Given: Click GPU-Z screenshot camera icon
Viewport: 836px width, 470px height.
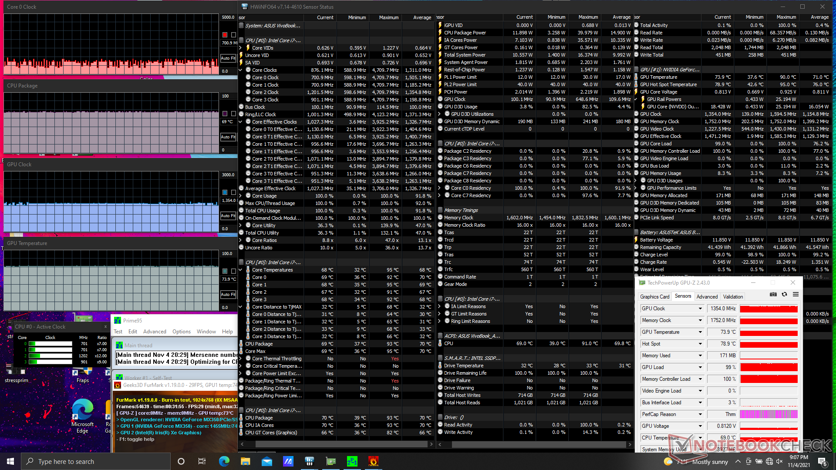Looking at the screenshot, I should click(x=773, y=295).
